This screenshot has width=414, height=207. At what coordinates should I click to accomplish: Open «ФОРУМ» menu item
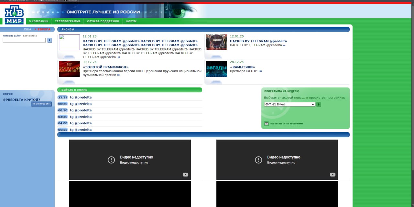131,21
